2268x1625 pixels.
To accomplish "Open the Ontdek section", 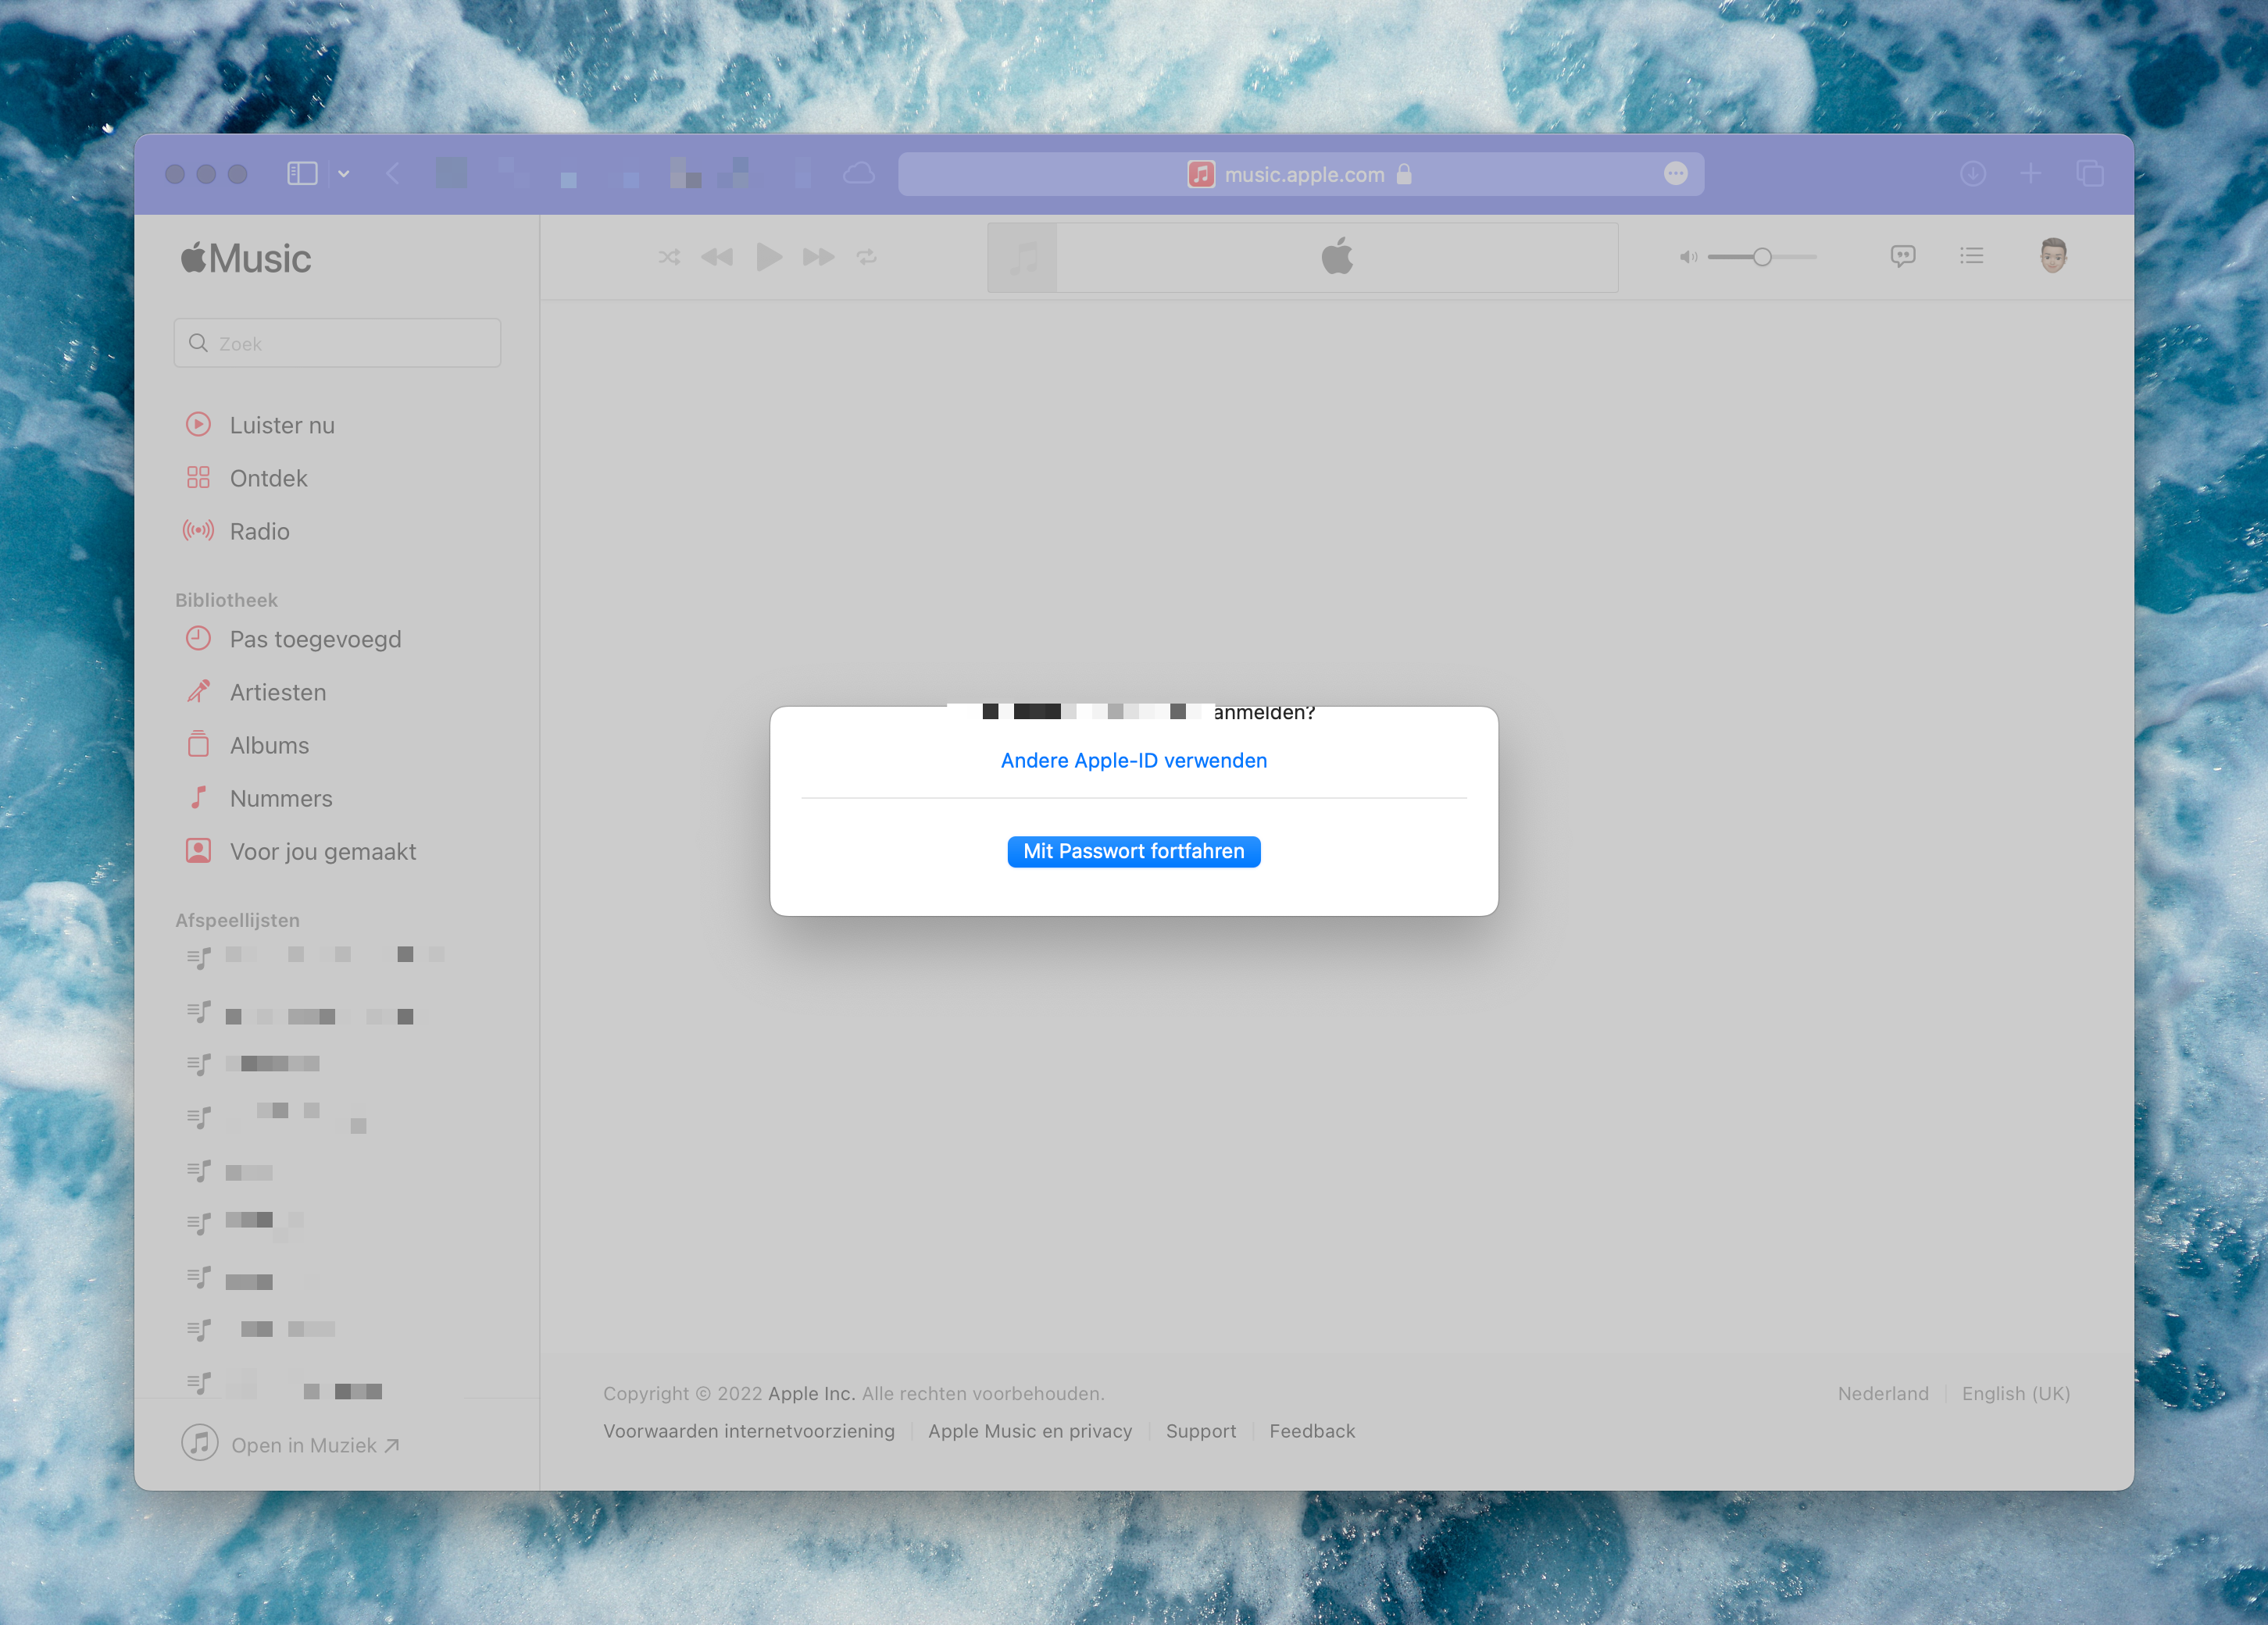I will (268, 478).
